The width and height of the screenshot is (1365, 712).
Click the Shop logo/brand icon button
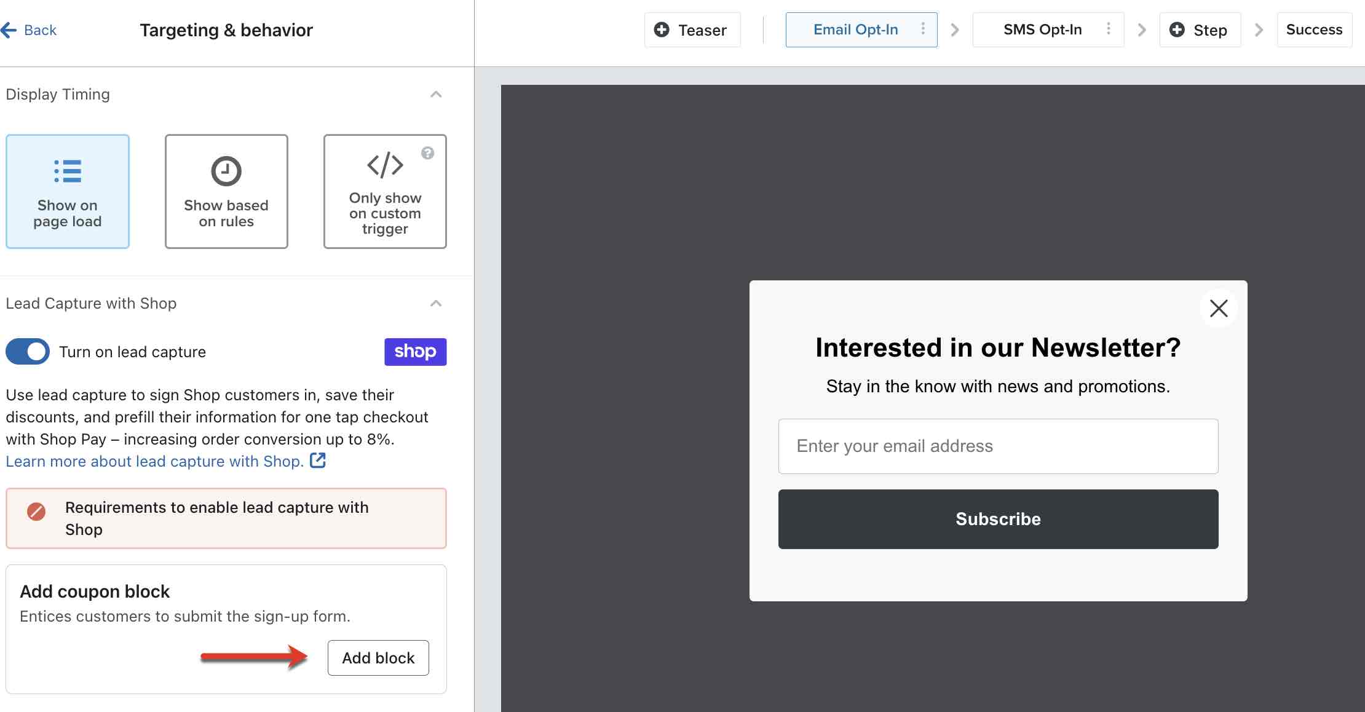click(414, 352)
